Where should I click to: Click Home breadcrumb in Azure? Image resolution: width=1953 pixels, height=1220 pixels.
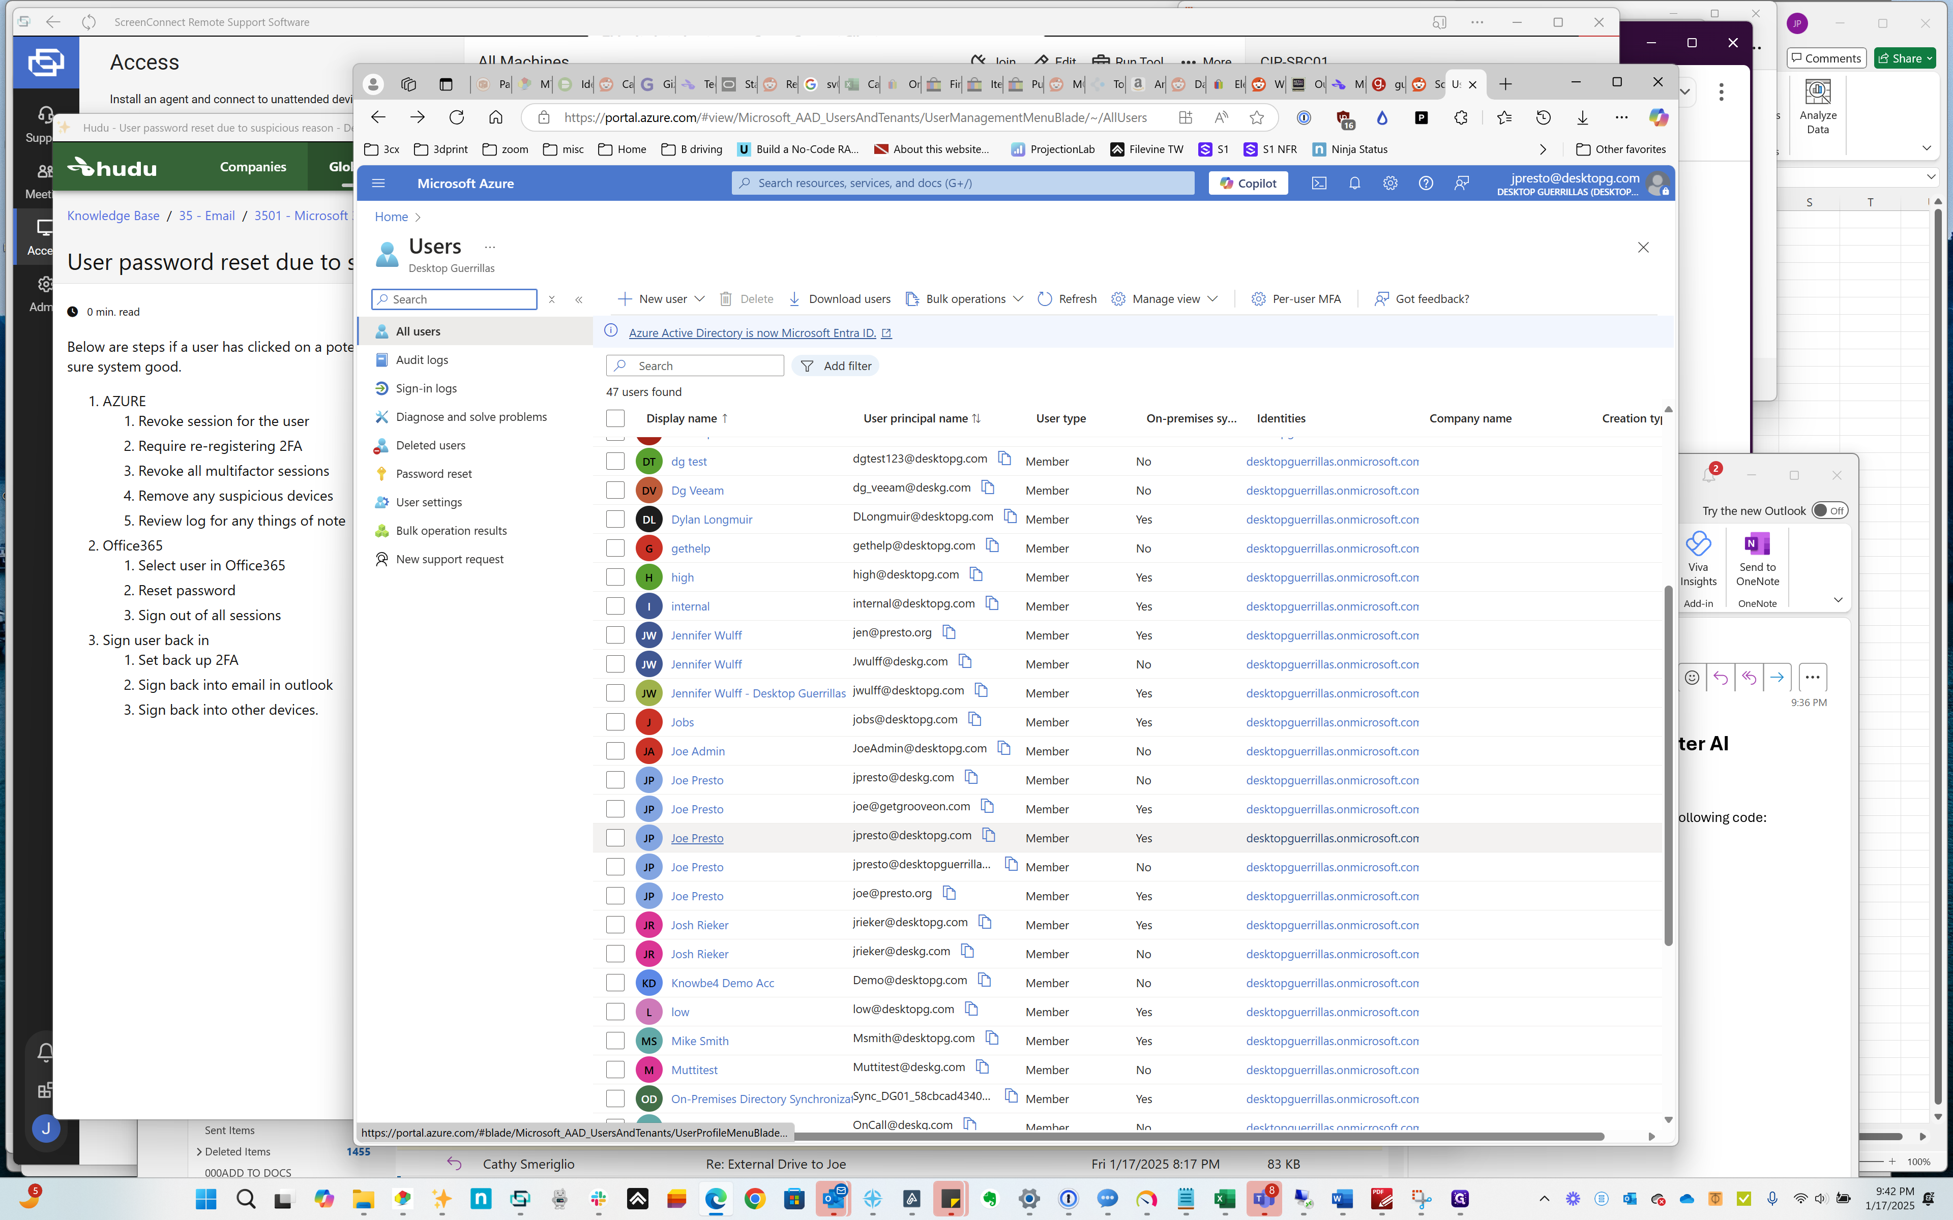point(392,217)
